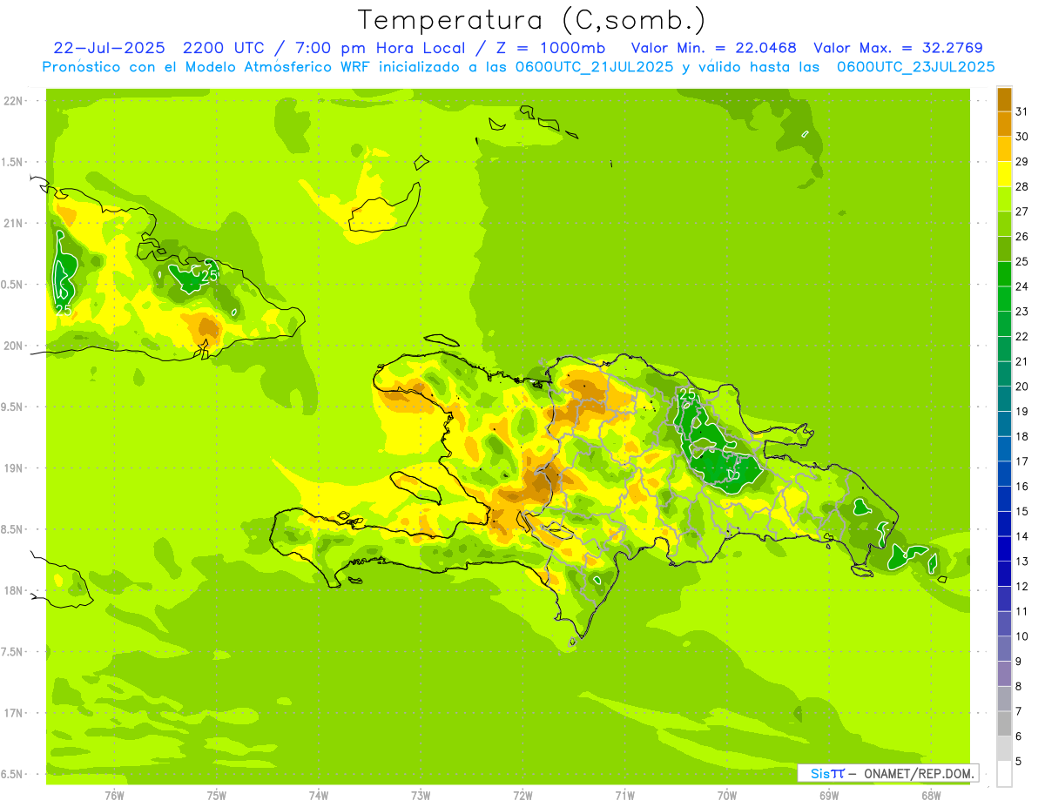Click the "68W" longitude axis label
Viewport: 1045px width, 807px height.
[931, 795]
